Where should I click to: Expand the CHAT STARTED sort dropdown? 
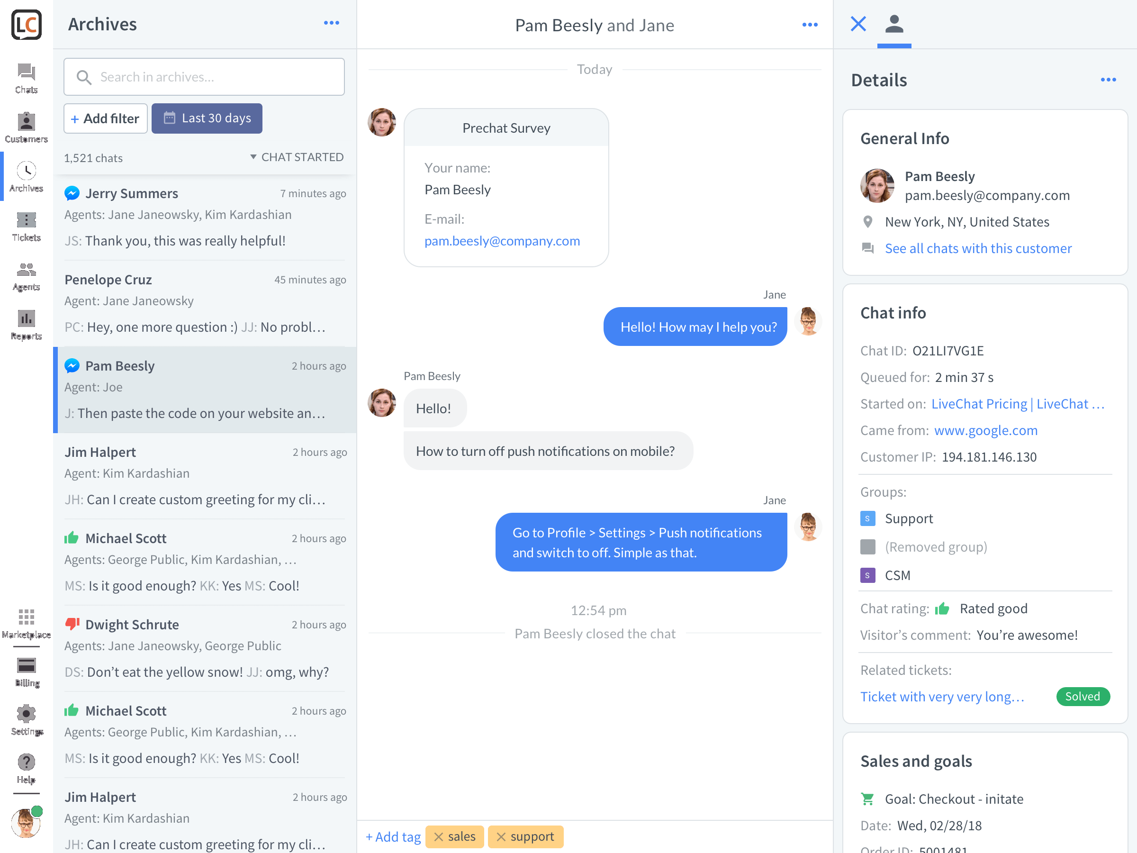(297, 157)
